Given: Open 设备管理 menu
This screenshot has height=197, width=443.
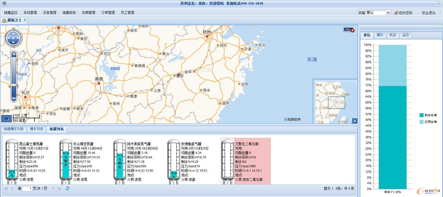Looking at the screenshot, I should pos(50,13).
